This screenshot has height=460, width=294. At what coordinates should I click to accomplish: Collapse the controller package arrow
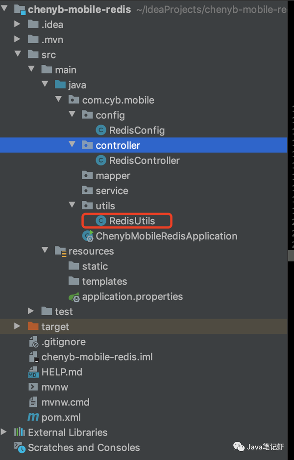point(72,144)
